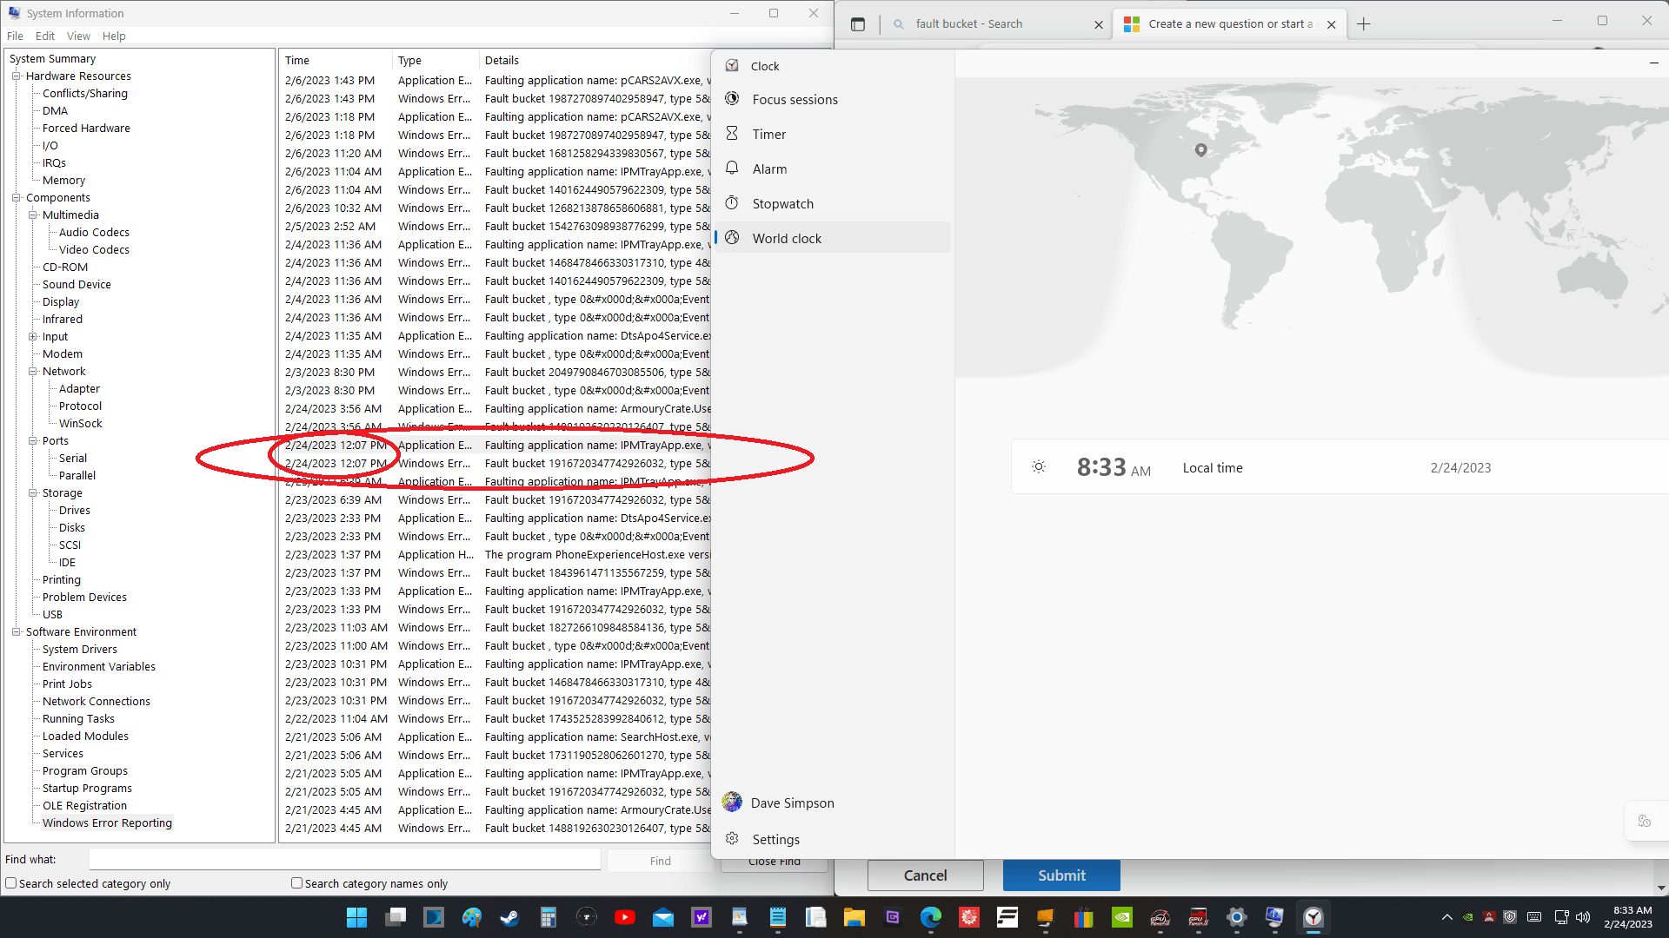This screenshot has height=938, width=1669.
Task: Open the Focus sessions page
Action: [795, 100]
